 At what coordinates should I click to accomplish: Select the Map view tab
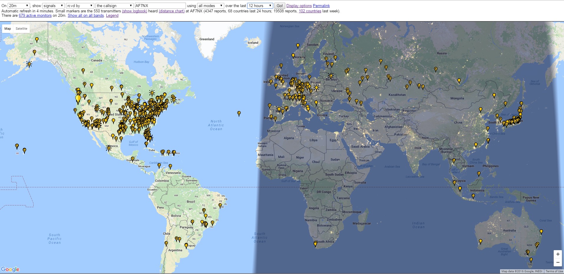[8, 29]
